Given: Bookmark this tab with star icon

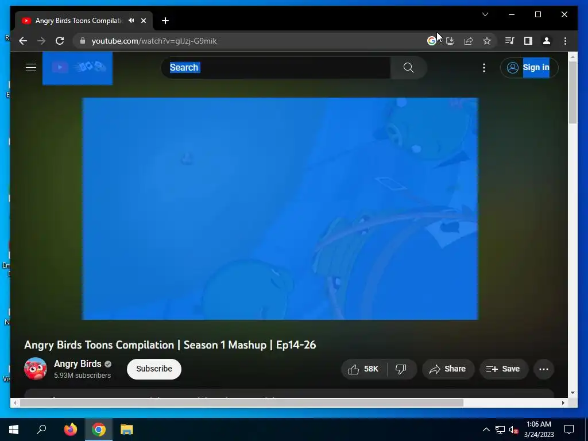Looking at the screenshot, I should (x=487, y=41).
